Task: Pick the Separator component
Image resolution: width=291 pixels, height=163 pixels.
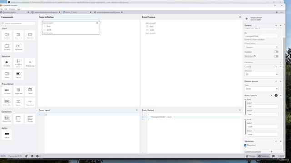Action: click(30, 103)
